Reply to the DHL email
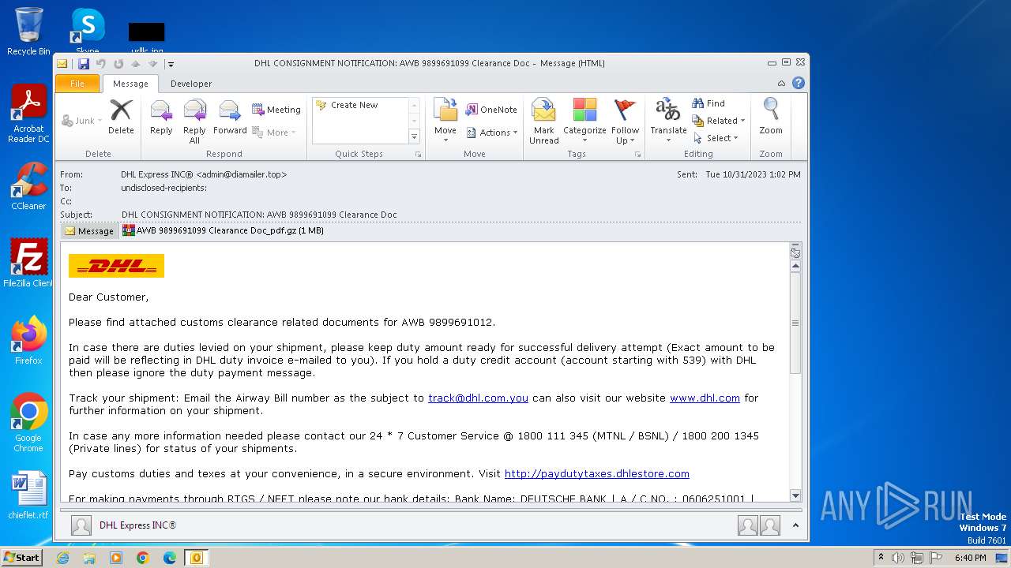Viewport: 1011px width, 568px height. pos(161,118)
